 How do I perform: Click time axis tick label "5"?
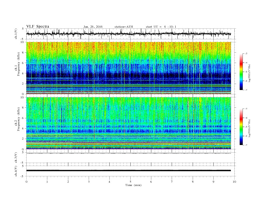[130, 182]
